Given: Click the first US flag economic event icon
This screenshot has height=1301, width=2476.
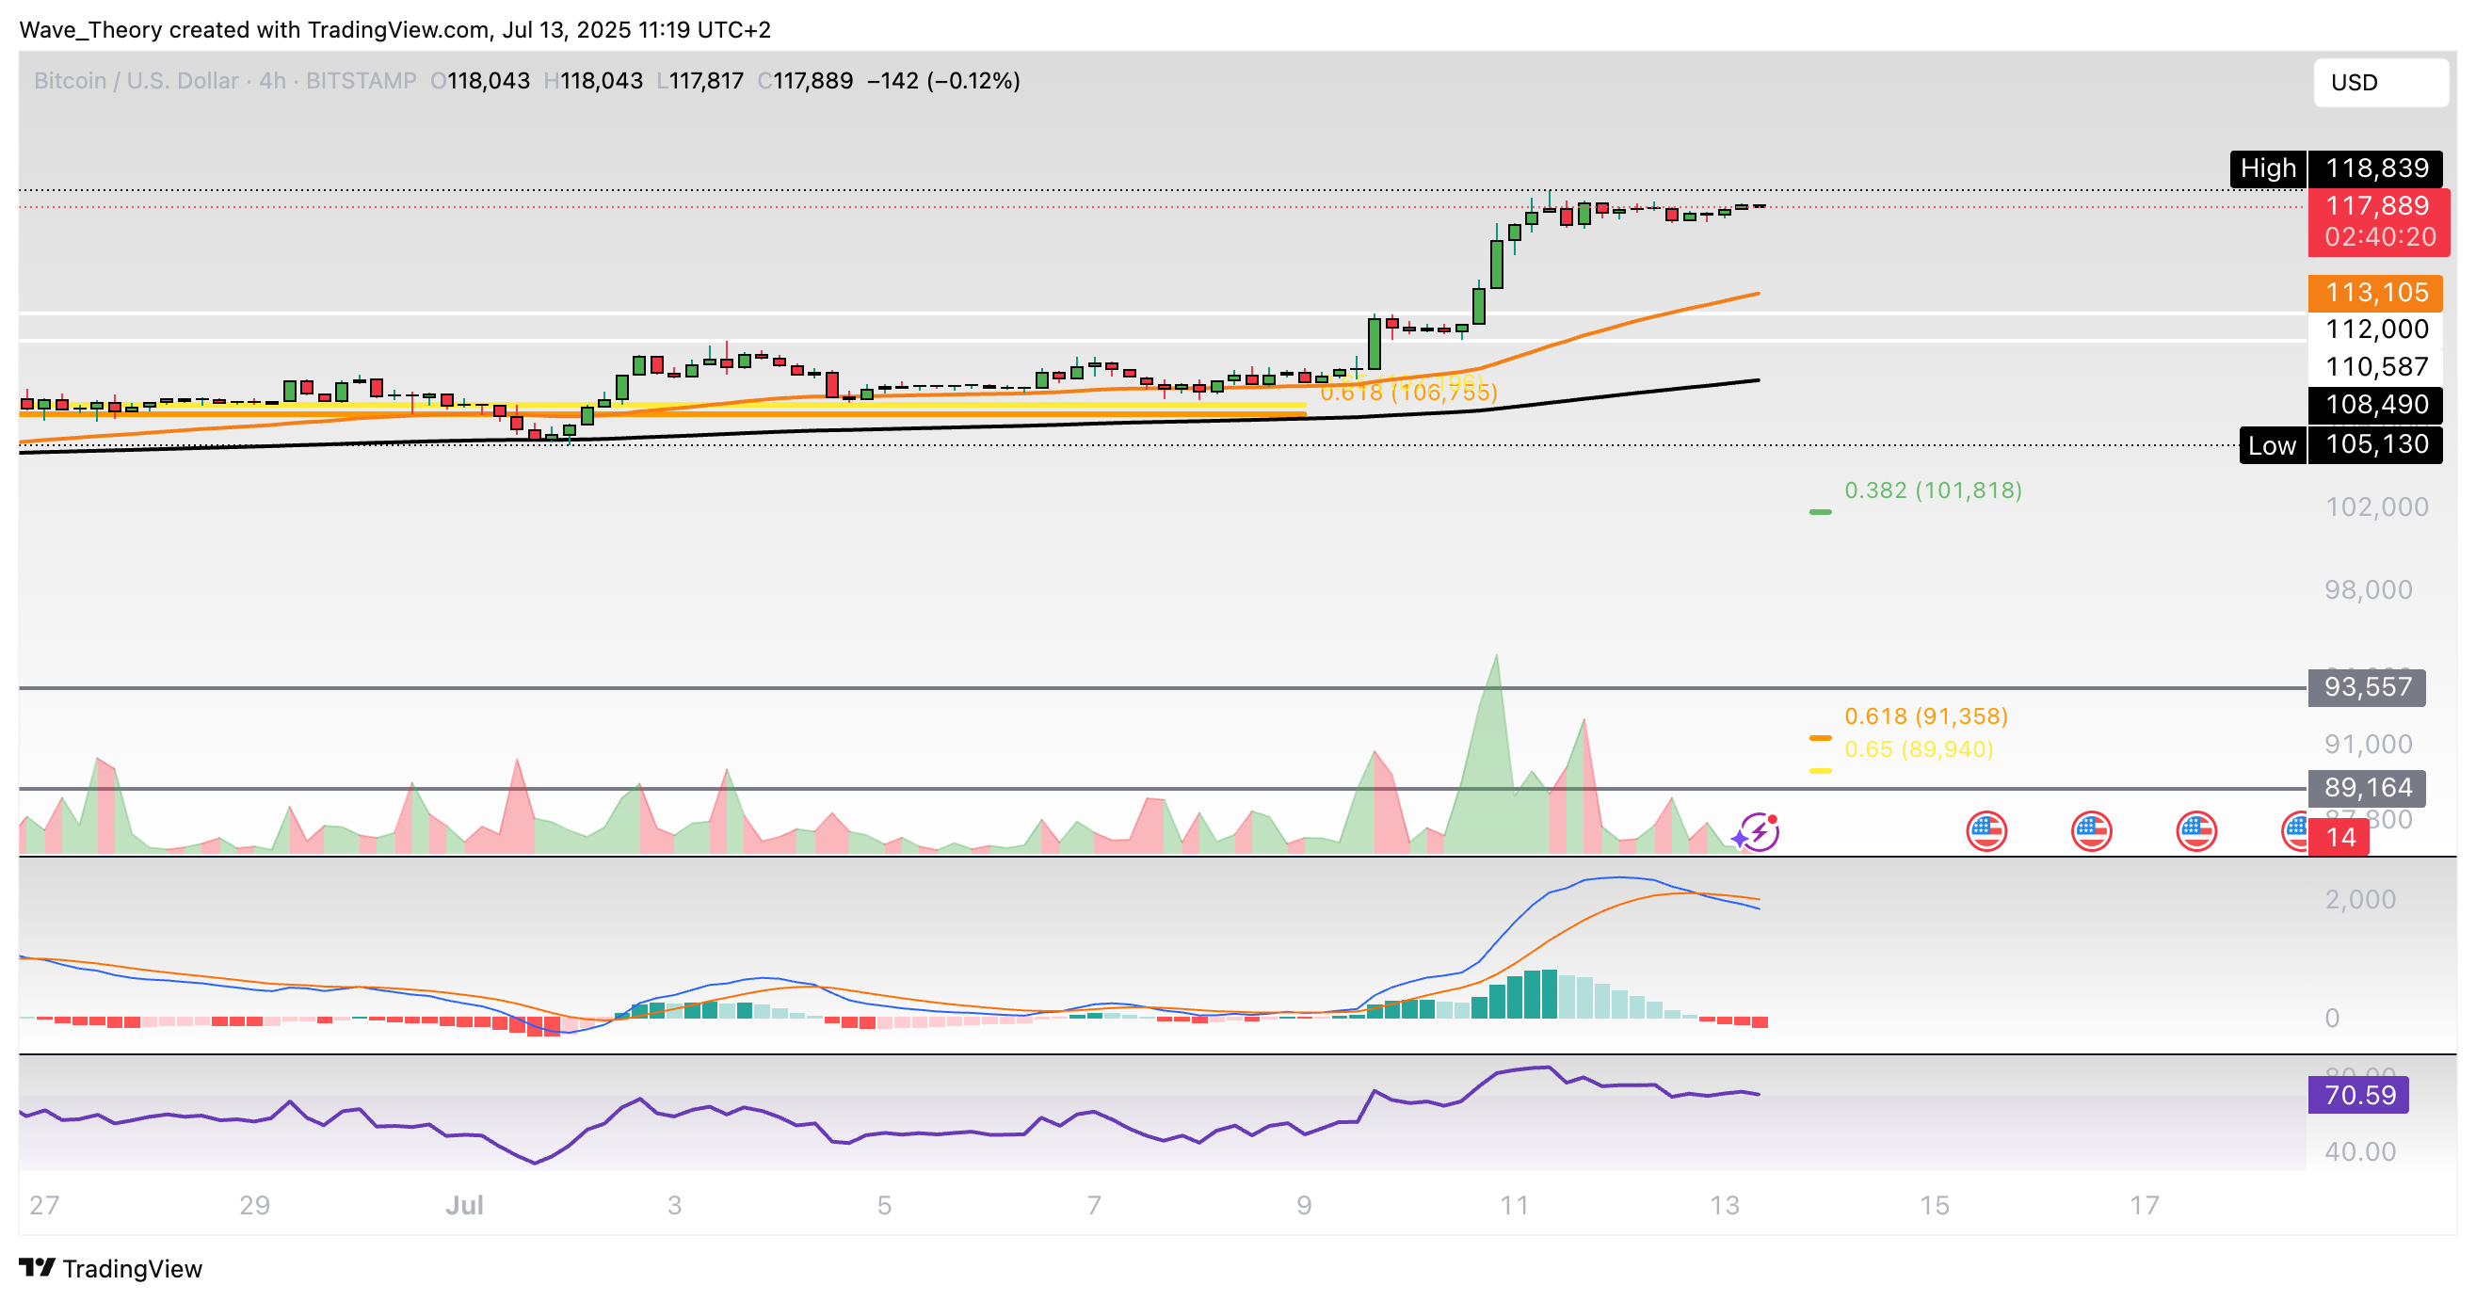Looking at the screenshot, I should pos(1986,831).
